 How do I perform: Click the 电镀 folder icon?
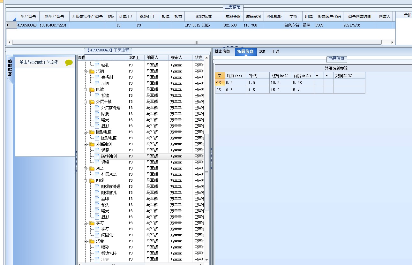[92, 89]
